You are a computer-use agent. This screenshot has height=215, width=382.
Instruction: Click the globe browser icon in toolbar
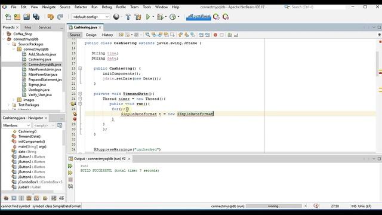tap(116, 17)
